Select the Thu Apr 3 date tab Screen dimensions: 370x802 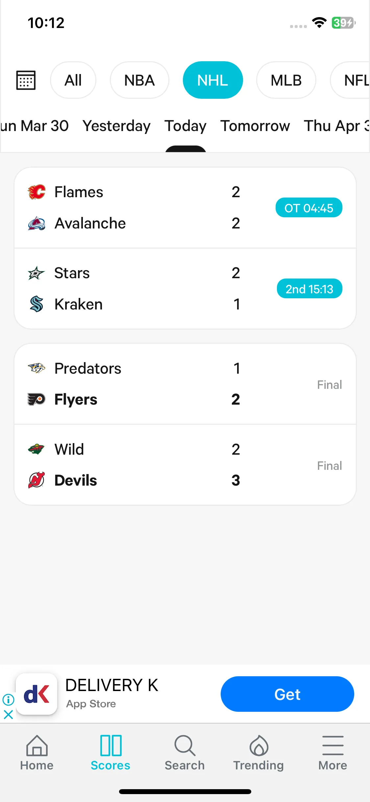coord(337,126)
